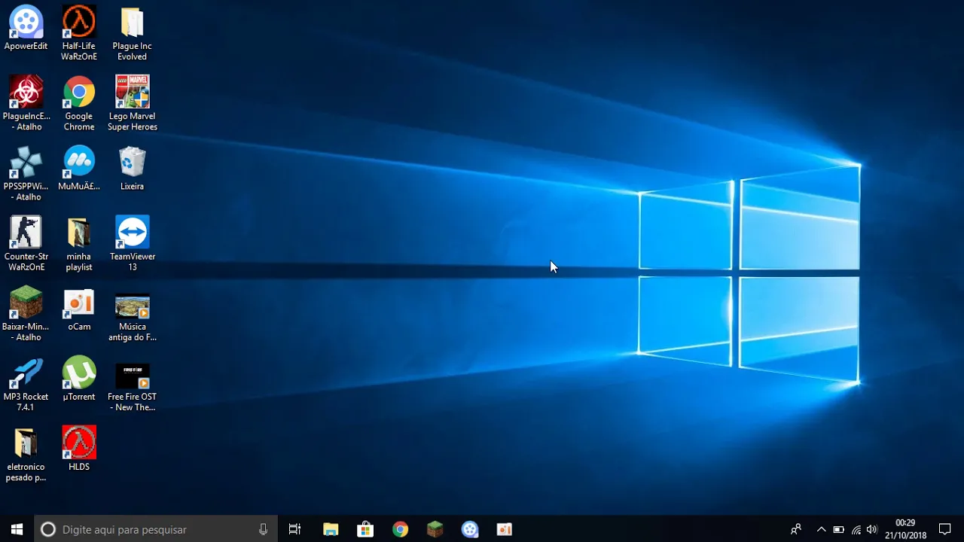Open Chrome from the taskbar

pos(400,529)
